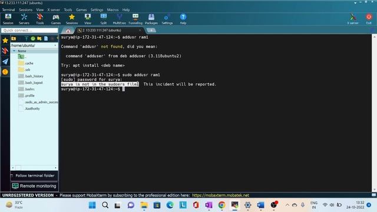This screenshot has width=377, height=212.
Task: Open the Packages toolbar icon
Action: point(151,19)
